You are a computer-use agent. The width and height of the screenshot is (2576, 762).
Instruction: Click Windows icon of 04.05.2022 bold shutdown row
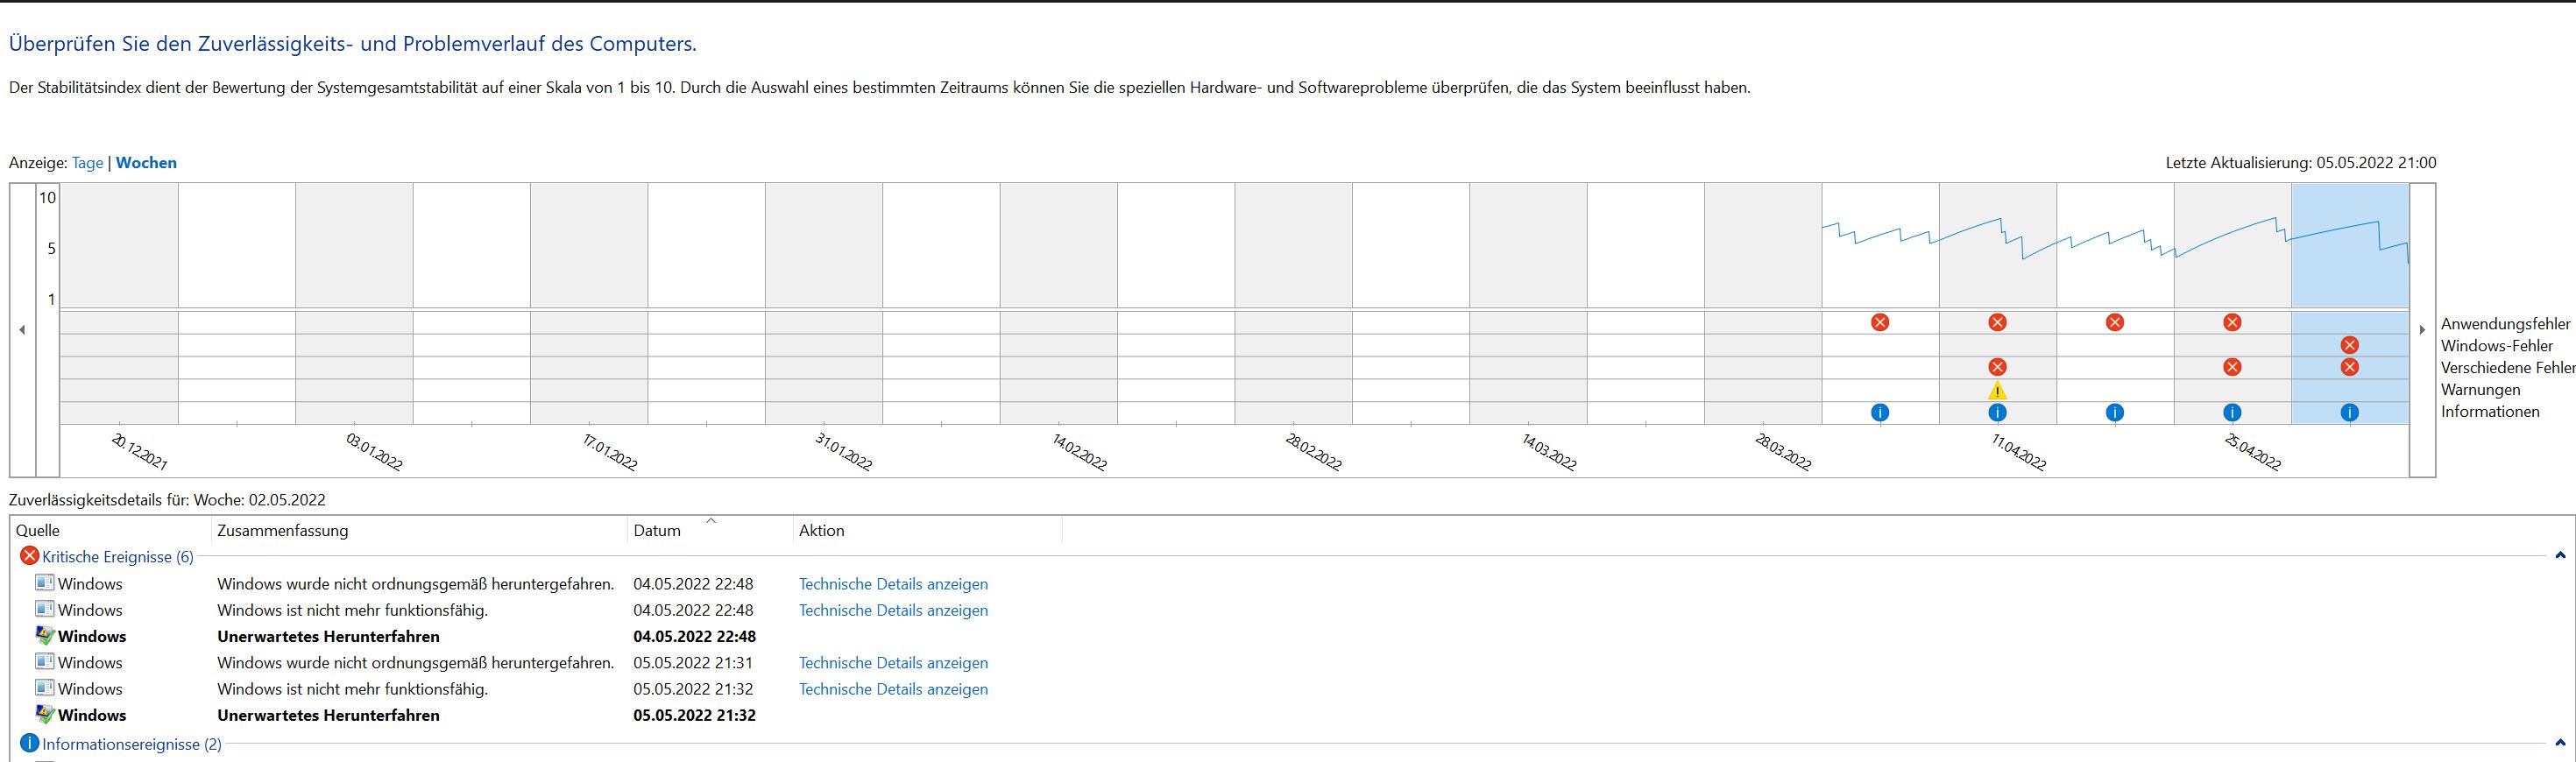(x=45, y=635)
